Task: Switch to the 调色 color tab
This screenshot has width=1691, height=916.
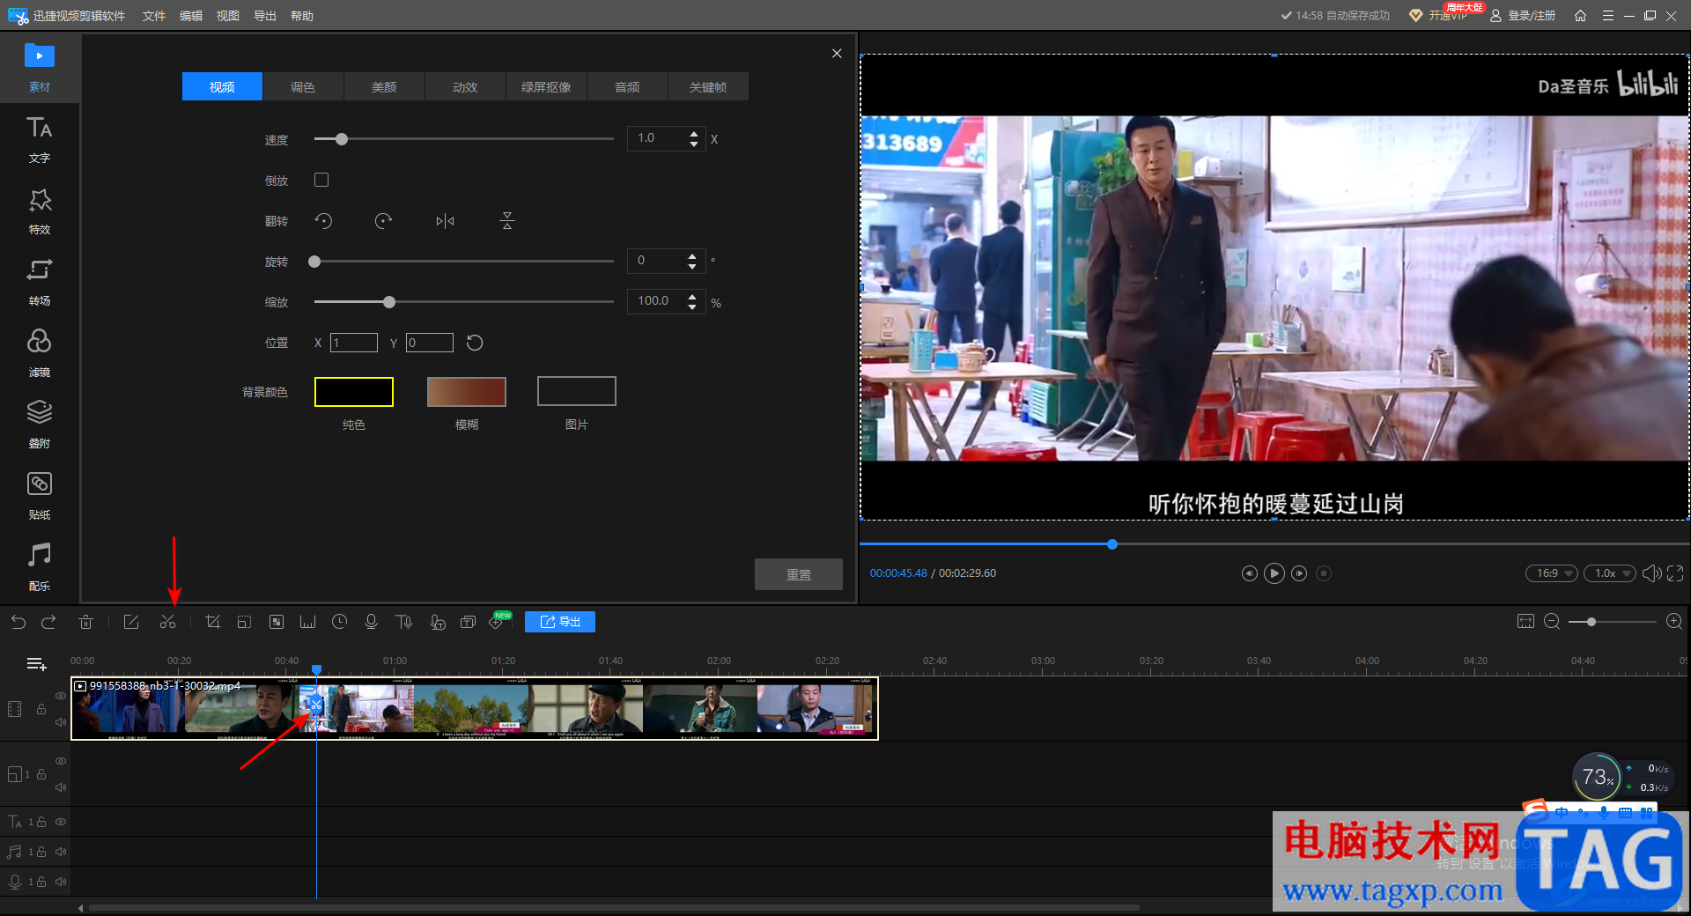Action: 303,86
